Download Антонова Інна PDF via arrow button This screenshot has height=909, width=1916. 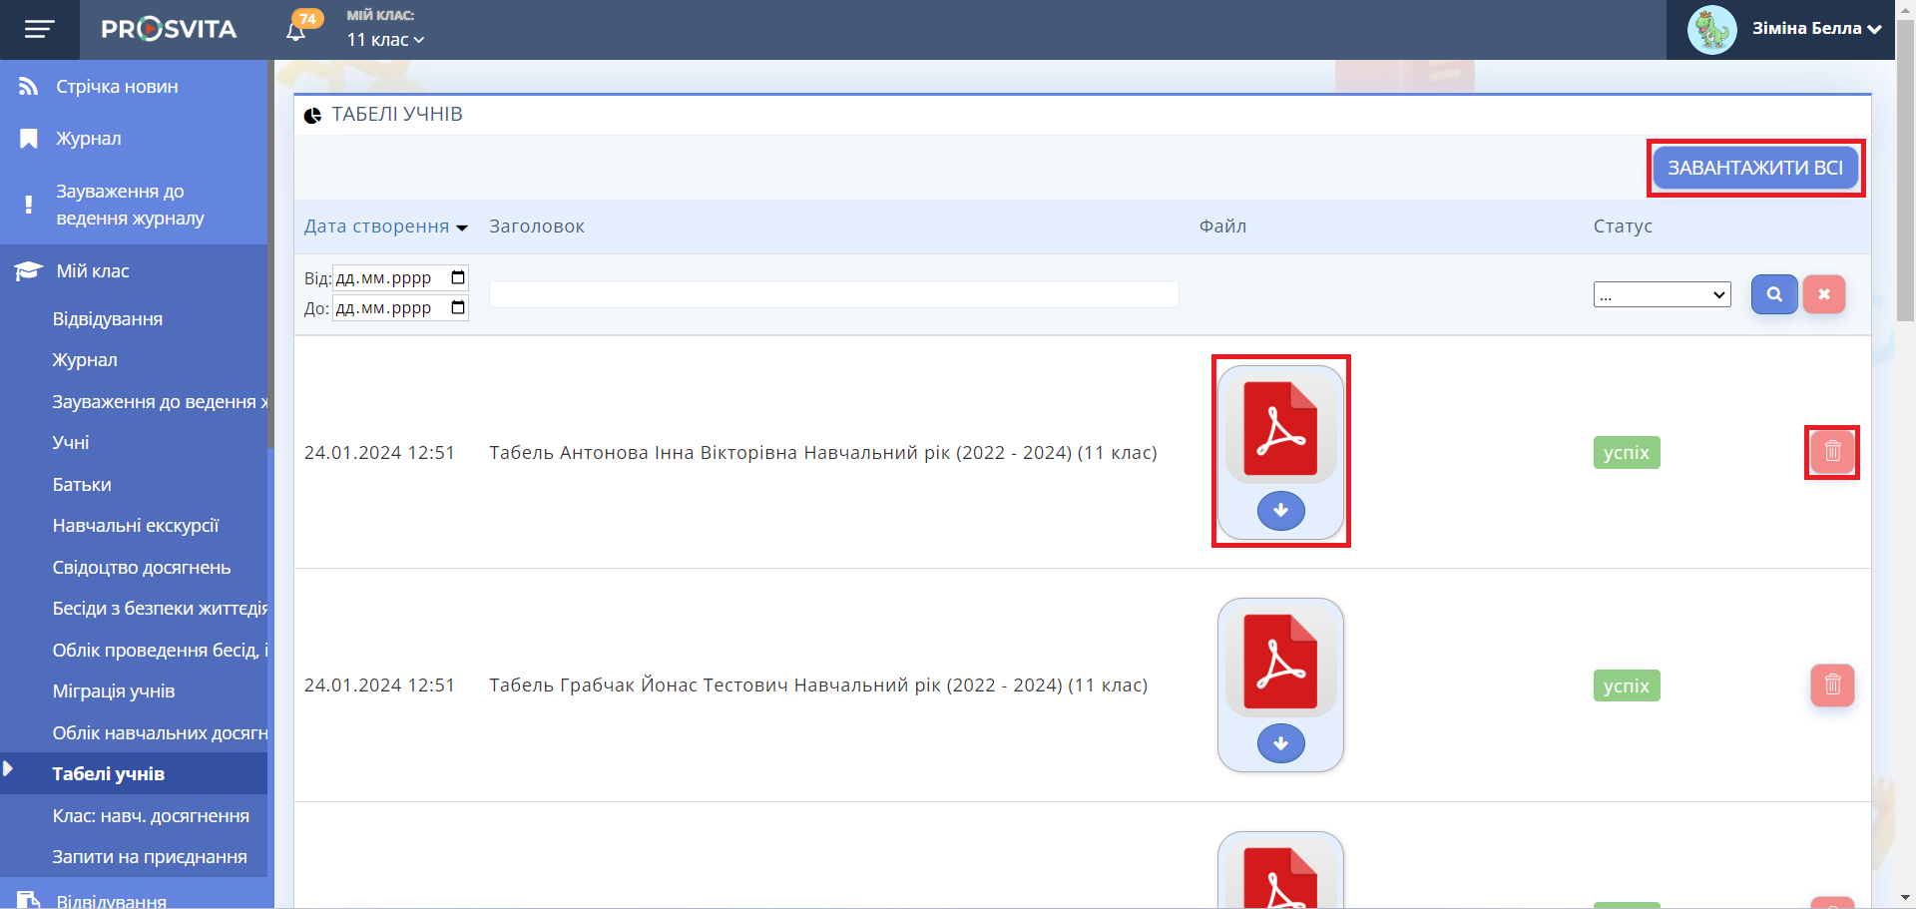tap(1280, 511)
